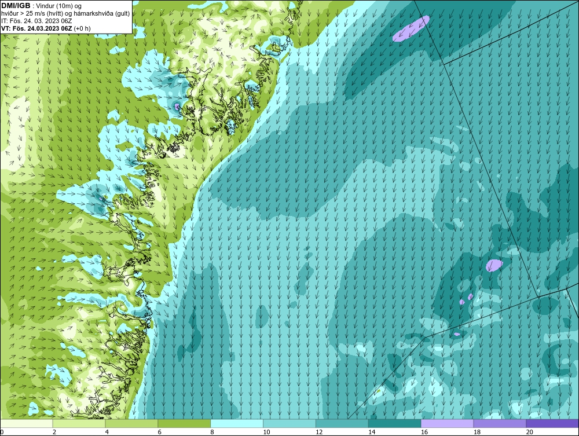Image resolution: width=579 pixels, height=436 pixels.
Task: Click the above 20 m/s dark purple swatch
Action: (552, 423)
